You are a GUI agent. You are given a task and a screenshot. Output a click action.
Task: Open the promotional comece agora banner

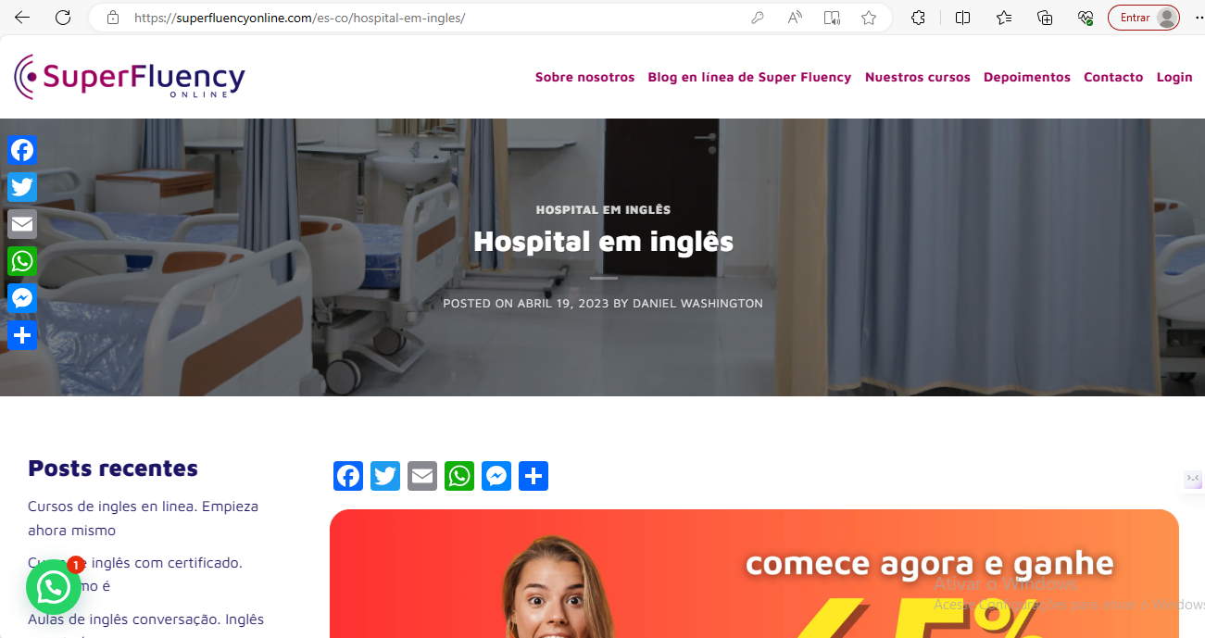754,574
